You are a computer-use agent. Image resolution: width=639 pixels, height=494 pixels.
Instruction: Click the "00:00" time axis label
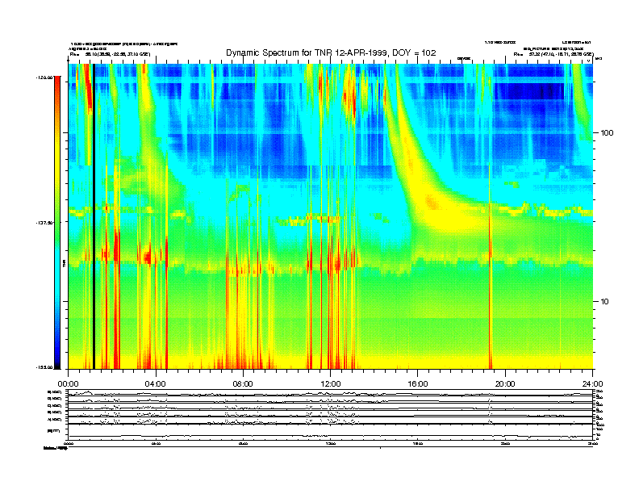[68, 384]
